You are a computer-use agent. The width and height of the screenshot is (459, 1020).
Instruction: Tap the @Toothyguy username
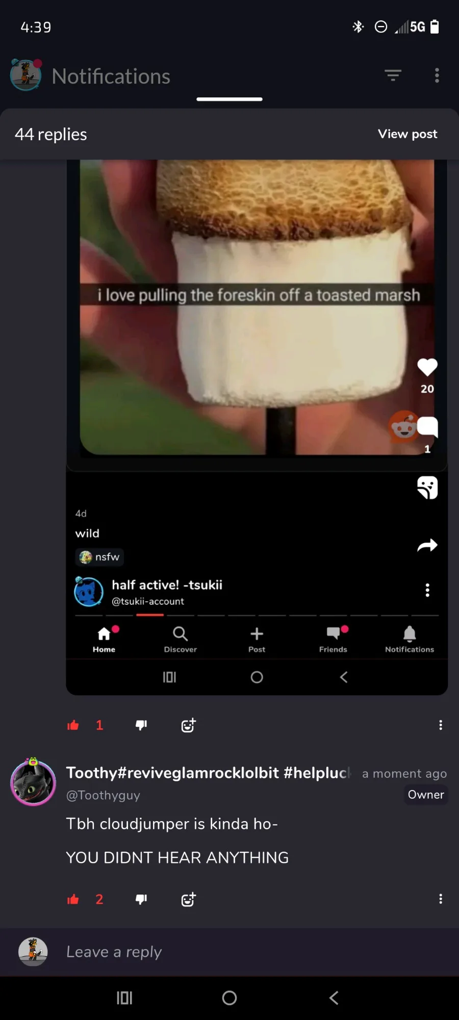click(x=103, y=795)
